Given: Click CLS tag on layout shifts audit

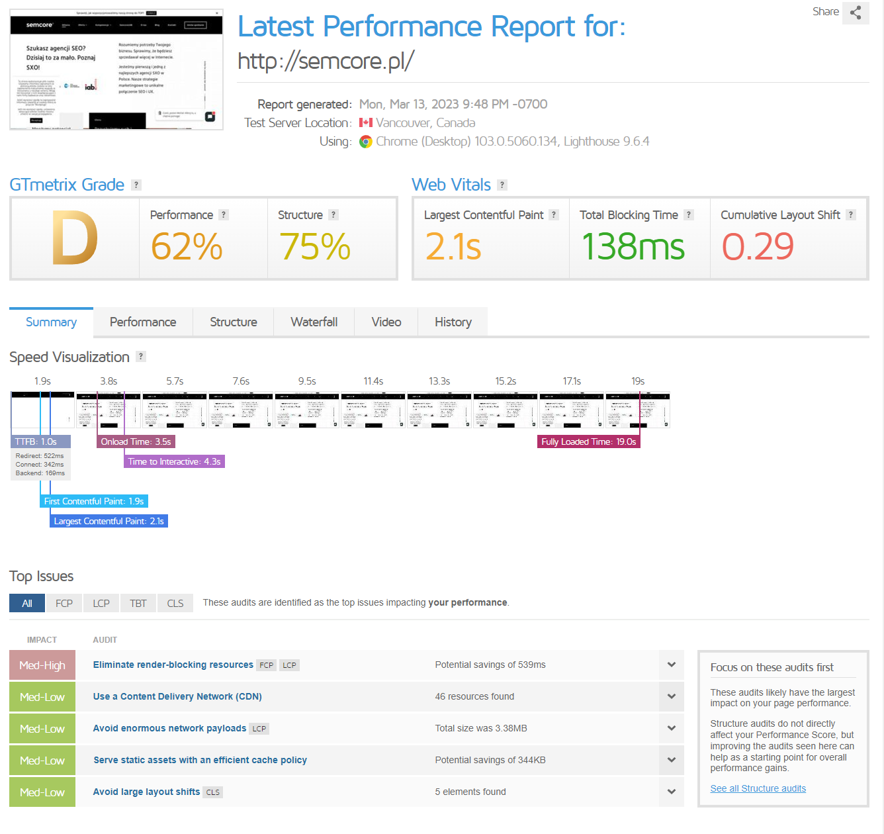Looking at the screenshot, I should (213, 792).
